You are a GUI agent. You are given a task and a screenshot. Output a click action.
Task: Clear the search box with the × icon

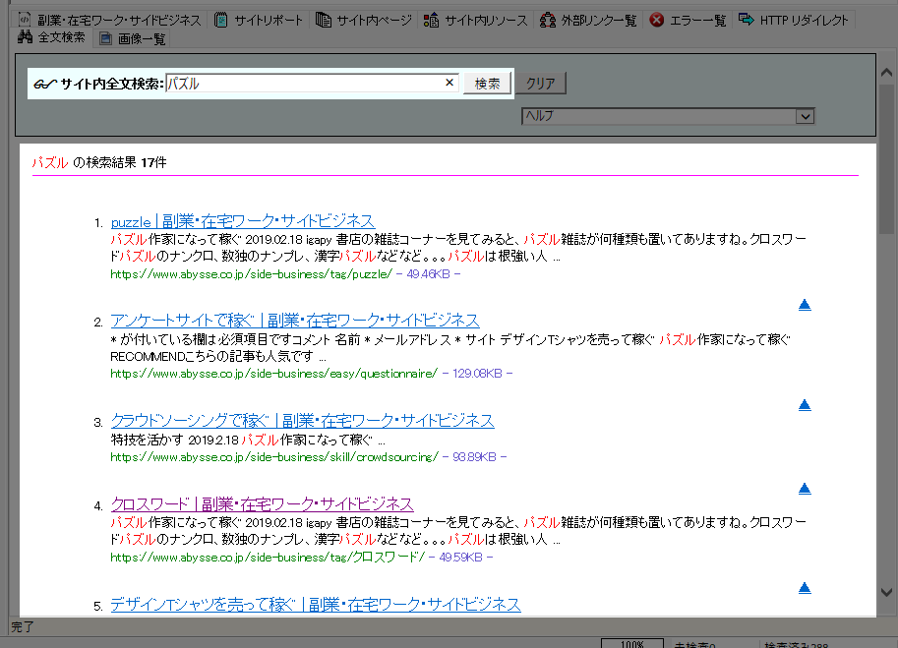[449, 82]
